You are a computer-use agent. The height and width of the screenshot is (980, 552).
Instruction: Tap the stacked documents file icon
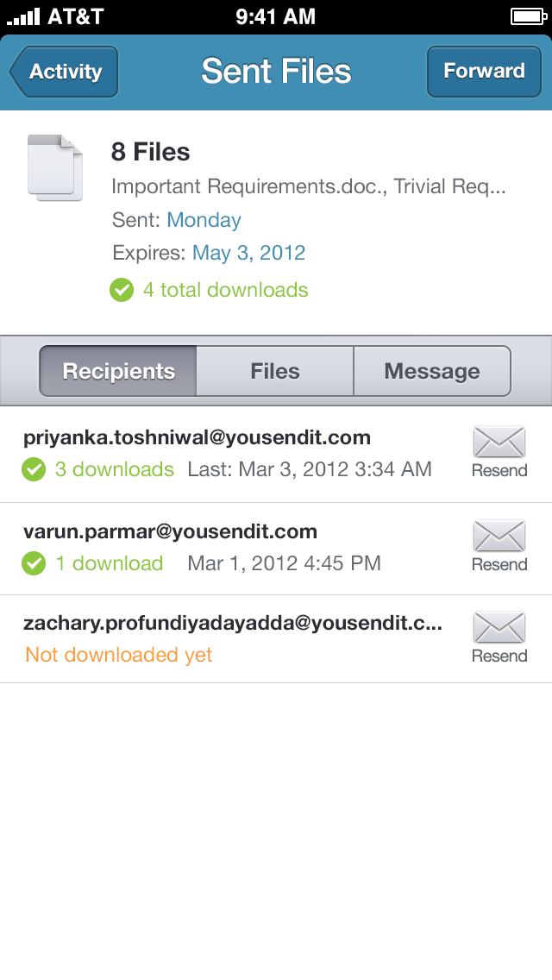(x=55, y=167)
